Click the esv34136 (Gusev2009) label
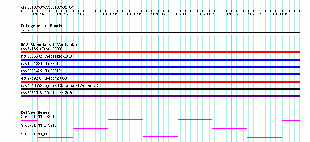 tap(42, 49)
